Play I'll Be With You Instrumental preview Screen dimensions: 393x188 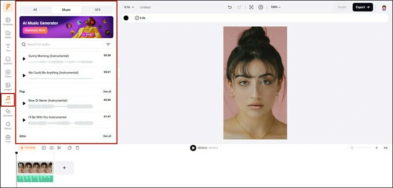click(x=24, y=120)
